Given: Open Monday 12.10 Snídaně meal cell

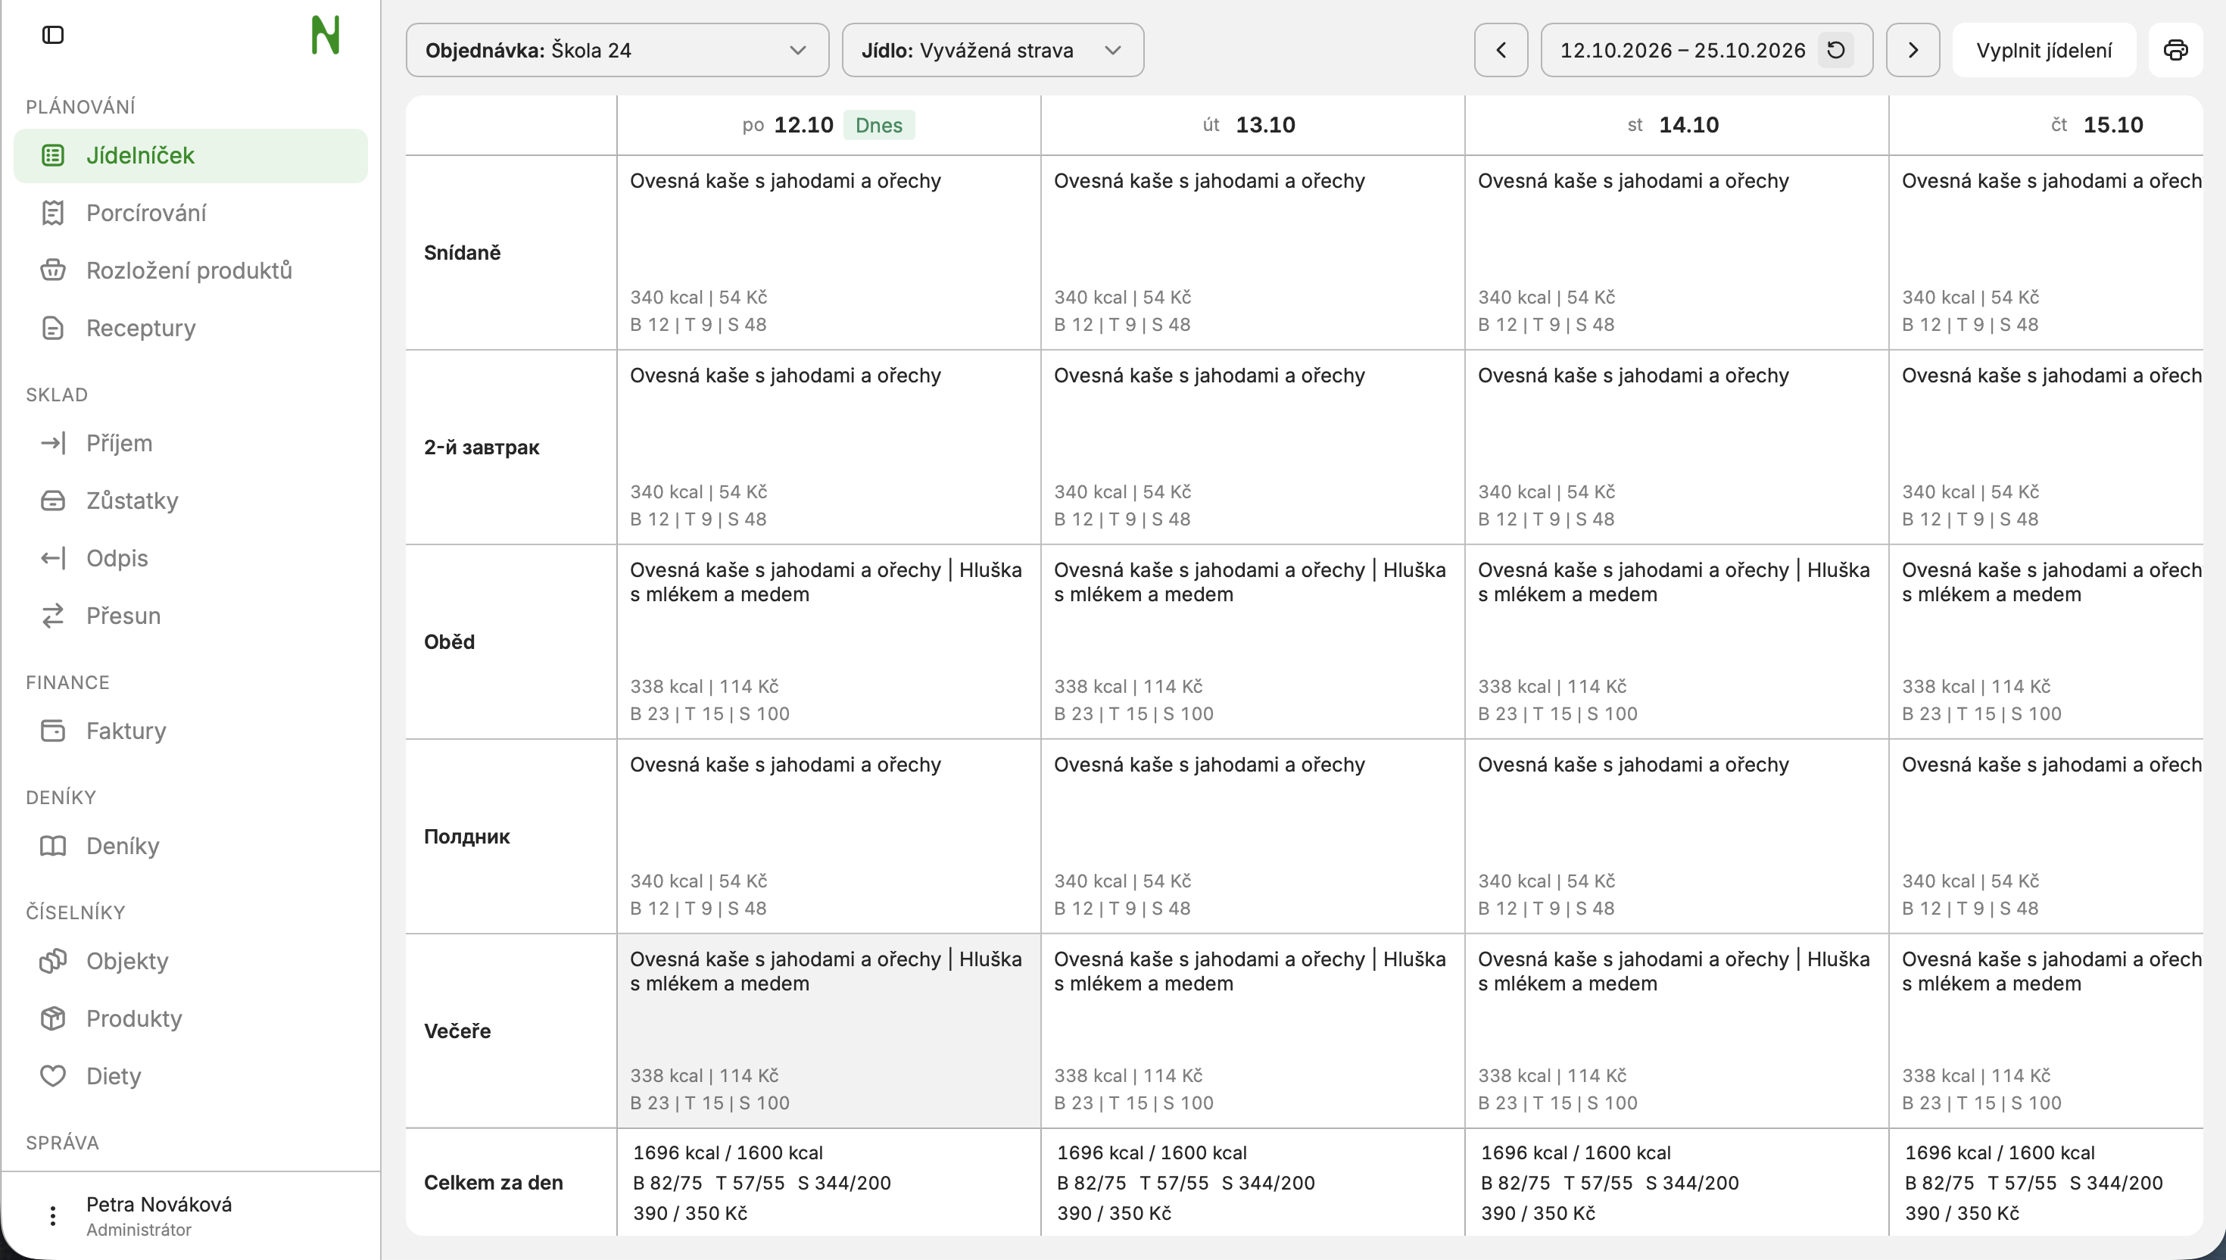Looking at the screenshot, I should [x=828, y=253].
